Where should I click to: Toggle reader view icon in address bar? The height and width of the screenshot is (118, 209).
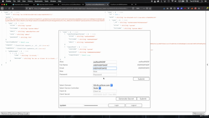point(133,9)
